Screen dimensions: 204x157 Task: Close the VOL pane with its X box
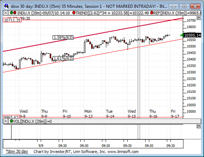pos(5,121)
